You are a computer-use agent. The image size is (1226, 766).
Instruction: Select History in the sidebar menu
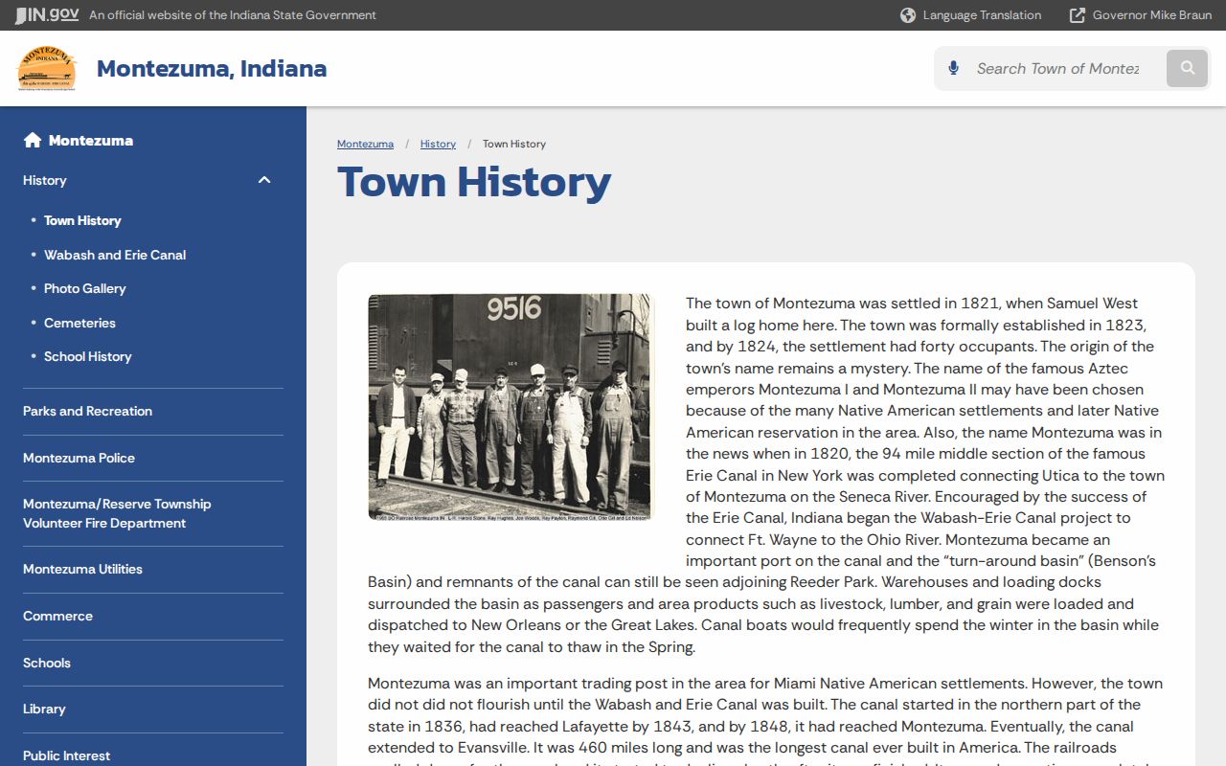tap(45, 180)
